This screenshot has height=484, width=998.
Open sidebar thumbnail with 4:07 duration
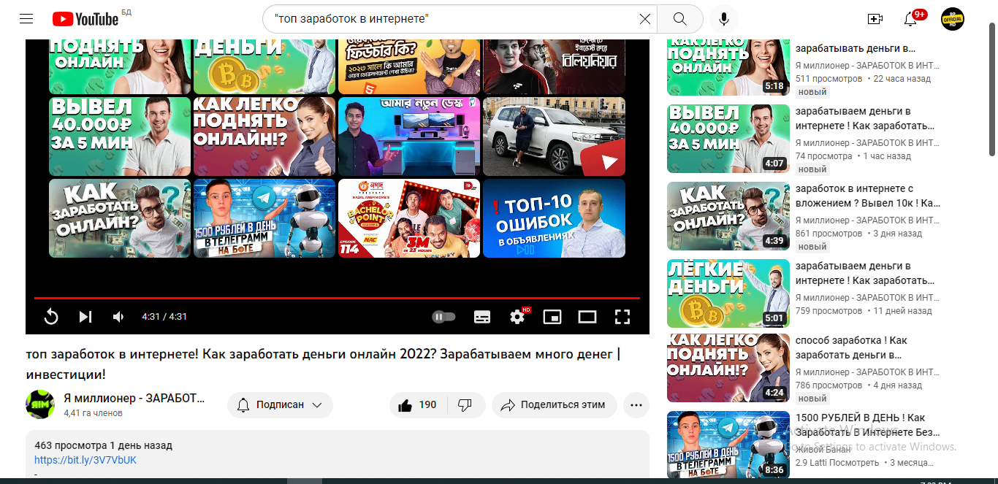728,139
